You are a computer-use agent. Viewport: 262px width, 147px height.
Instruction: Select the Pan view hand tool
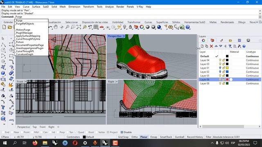(x=56, y=27)
